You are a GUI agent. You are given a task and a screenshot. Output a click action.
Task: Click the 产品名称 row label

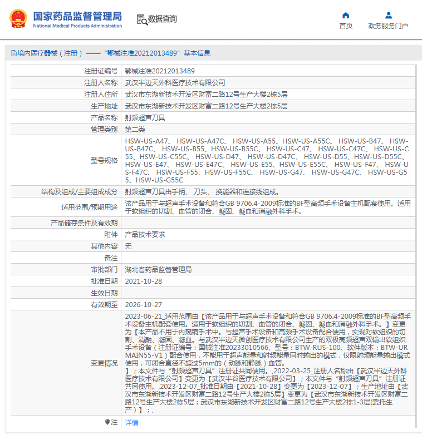pos(104,117)
